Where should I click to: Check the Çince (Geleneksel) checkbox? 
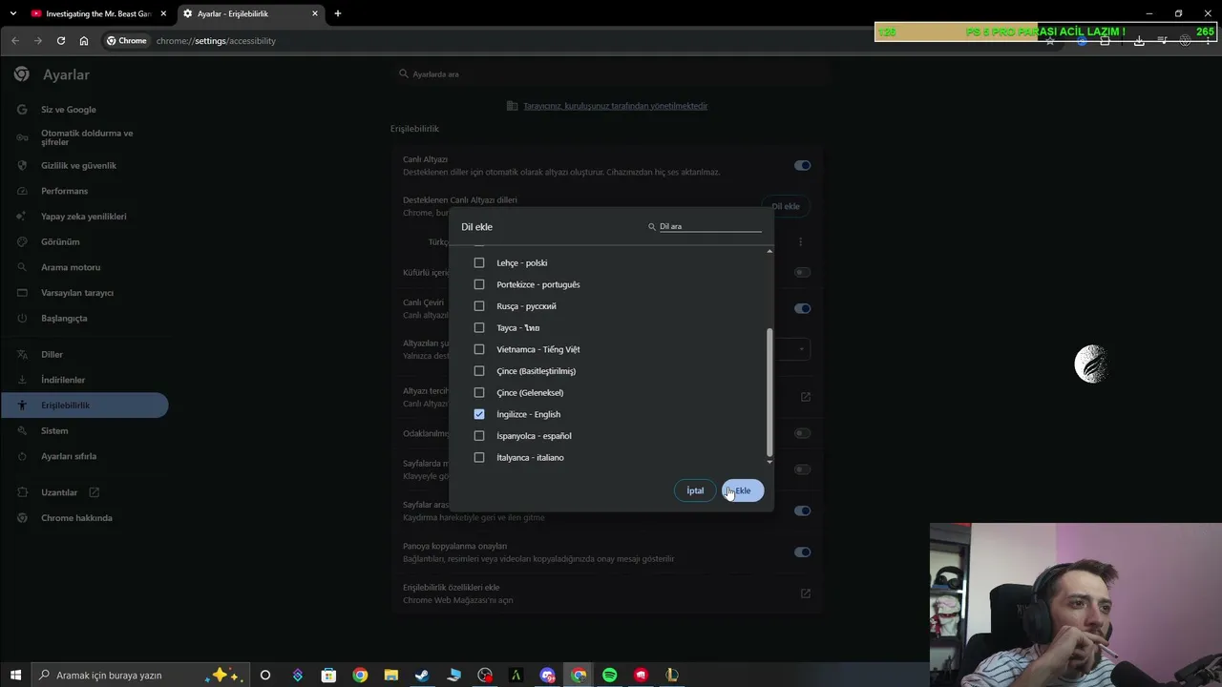(479, 393)
